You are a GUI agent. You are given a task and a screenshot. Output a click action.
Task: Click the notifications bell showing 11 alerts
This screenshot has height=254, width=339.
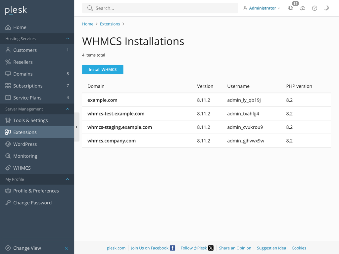point(290,8)
